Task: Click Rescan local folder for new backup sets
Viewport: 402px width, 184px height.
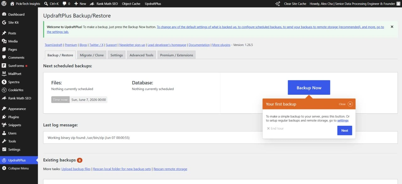Action: (122, 169)
